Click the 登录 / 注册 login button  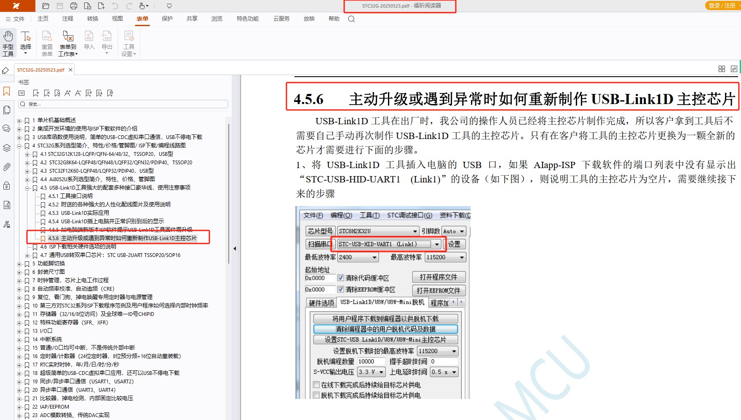click(722, 5)
